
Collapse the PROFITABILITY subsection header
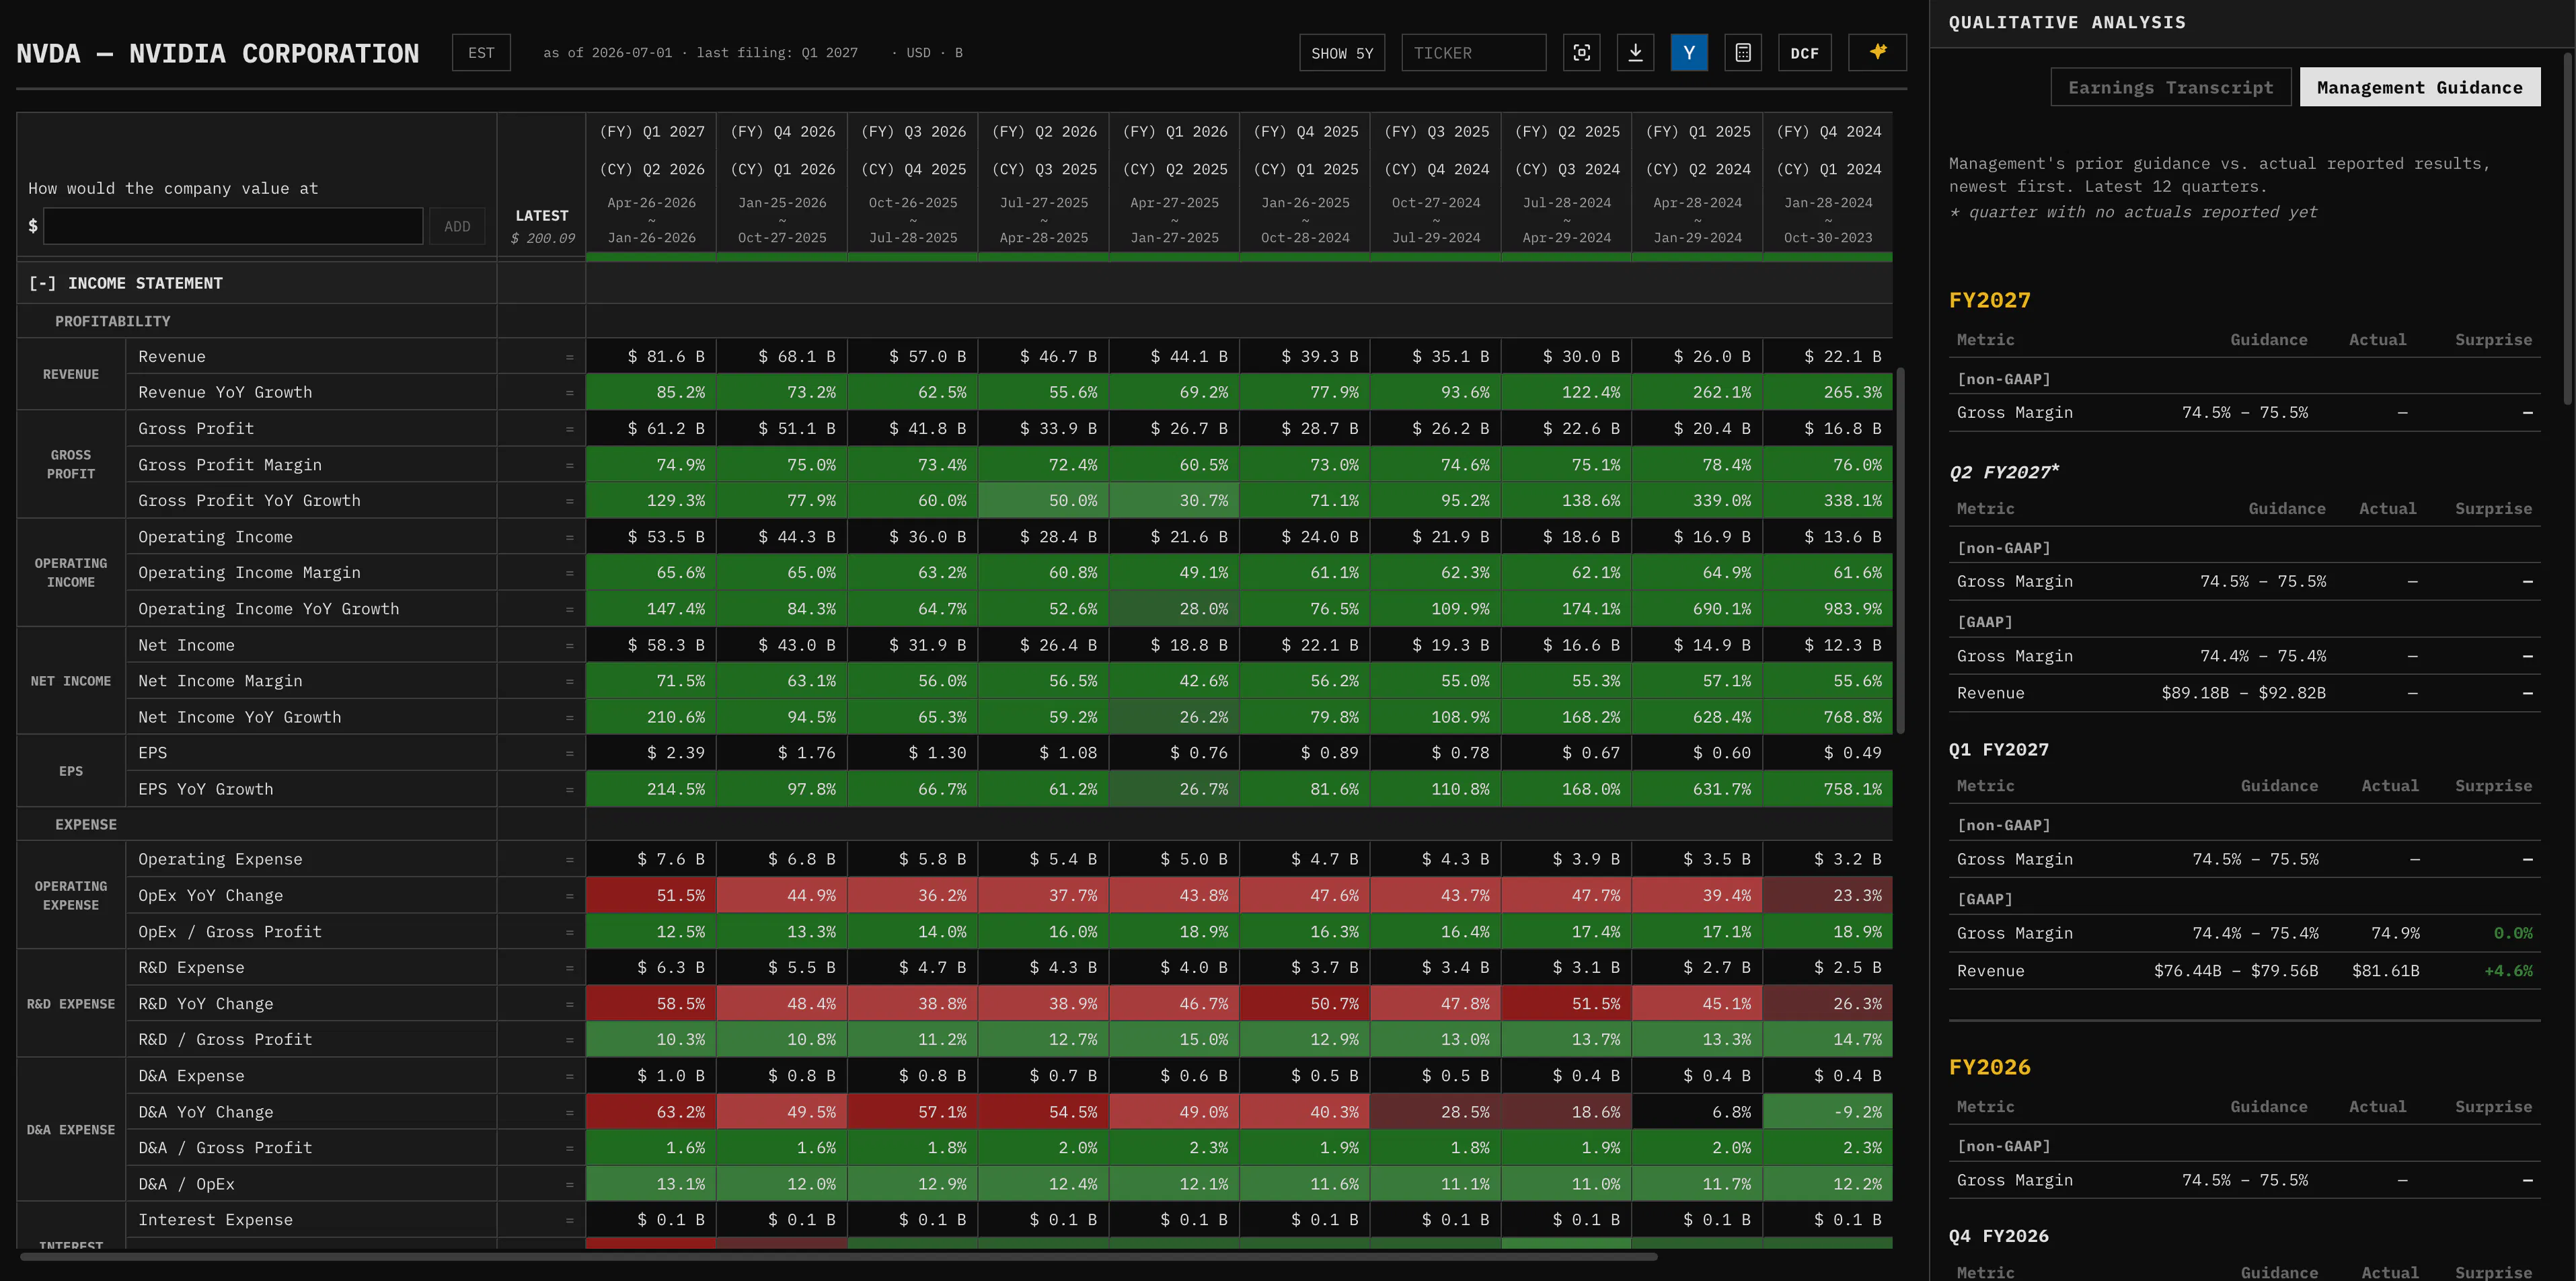(x=112, y=321)
